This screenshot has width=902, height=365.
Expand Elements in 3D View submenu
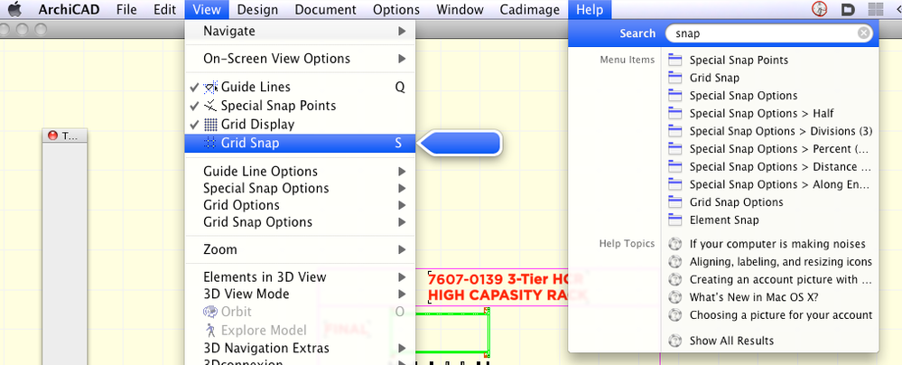(x=300, y=277)
